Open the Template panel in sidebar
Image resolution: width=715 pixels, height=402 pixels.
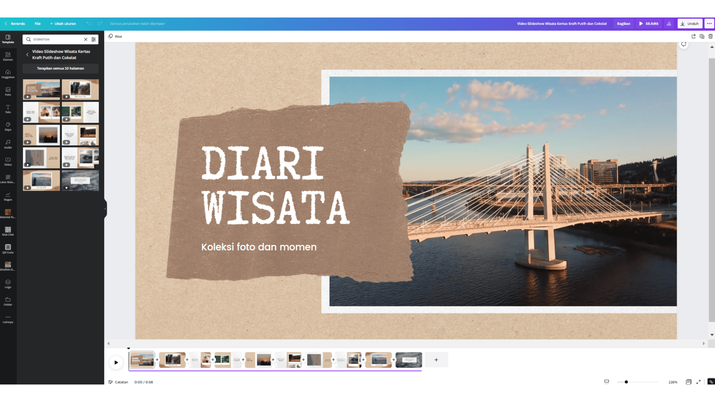8,39
